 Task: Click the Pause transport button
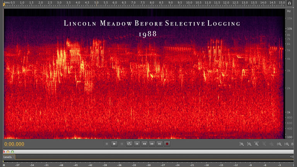click(122, 144)
